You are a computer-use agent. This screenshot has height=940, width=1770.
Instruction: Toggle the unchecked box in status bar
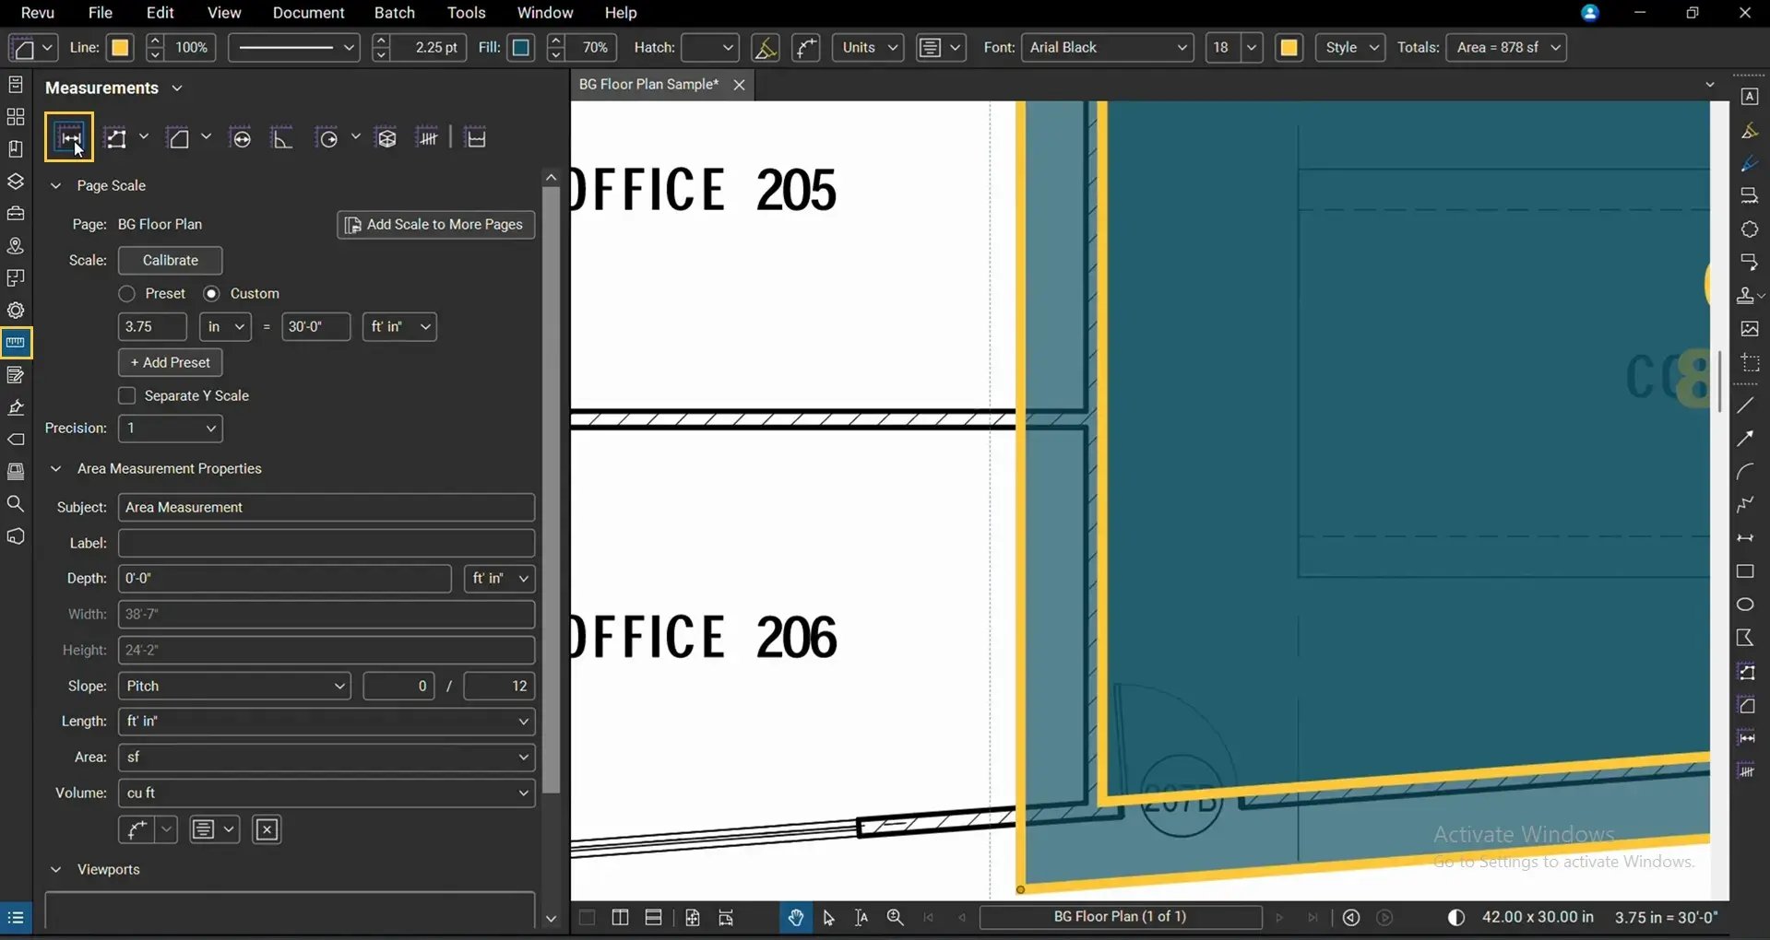(x=587, y=918)
